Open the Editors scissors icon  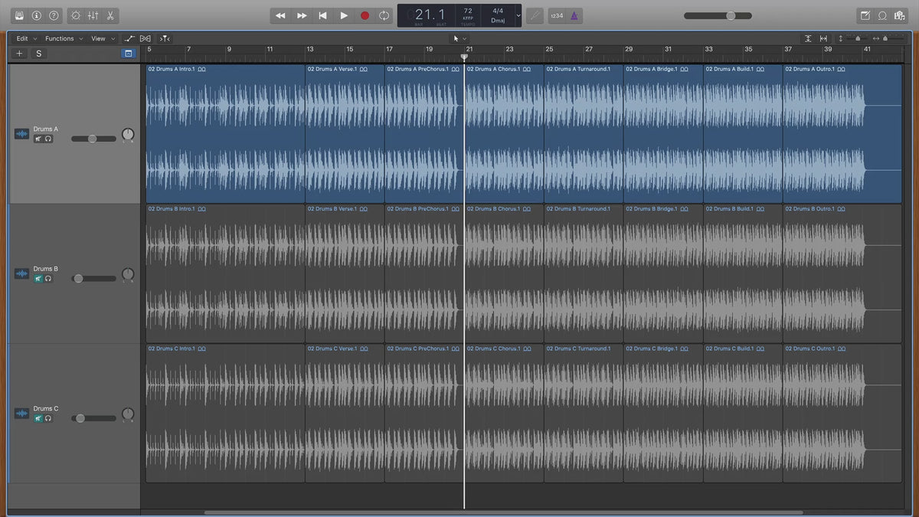coord(110,15)
